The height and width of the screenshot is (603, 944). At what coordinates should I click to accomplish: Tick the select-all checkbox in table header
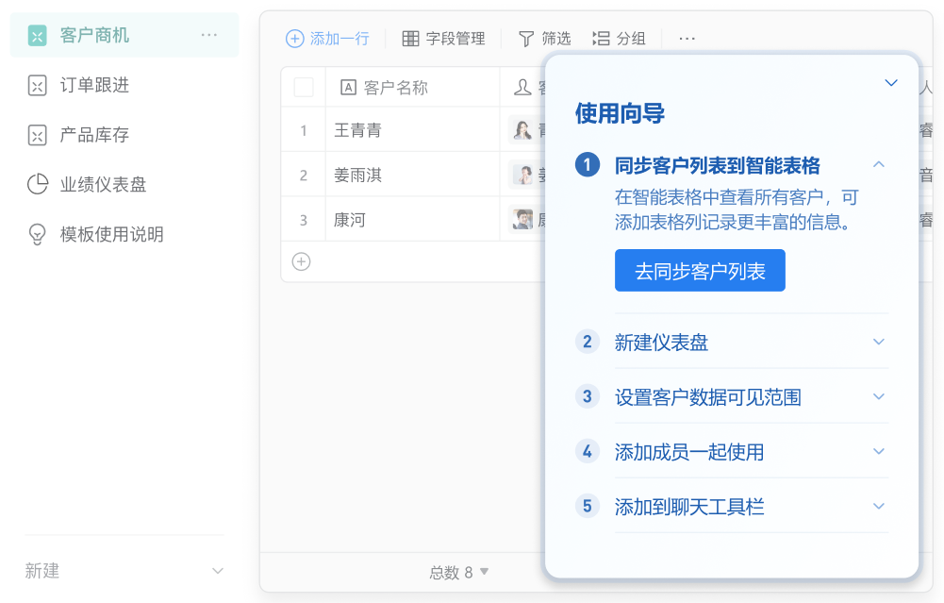tap(304, 88)
